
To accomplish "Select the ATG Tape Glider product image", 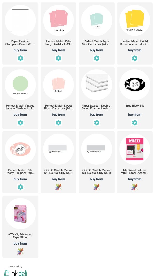I will pos(20,214).
